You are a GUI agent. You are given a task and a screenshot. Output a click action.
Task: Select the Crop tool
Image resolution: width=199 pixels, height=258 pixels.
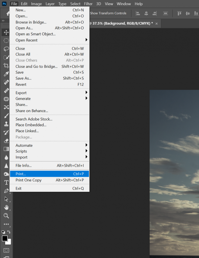(6, 66)
